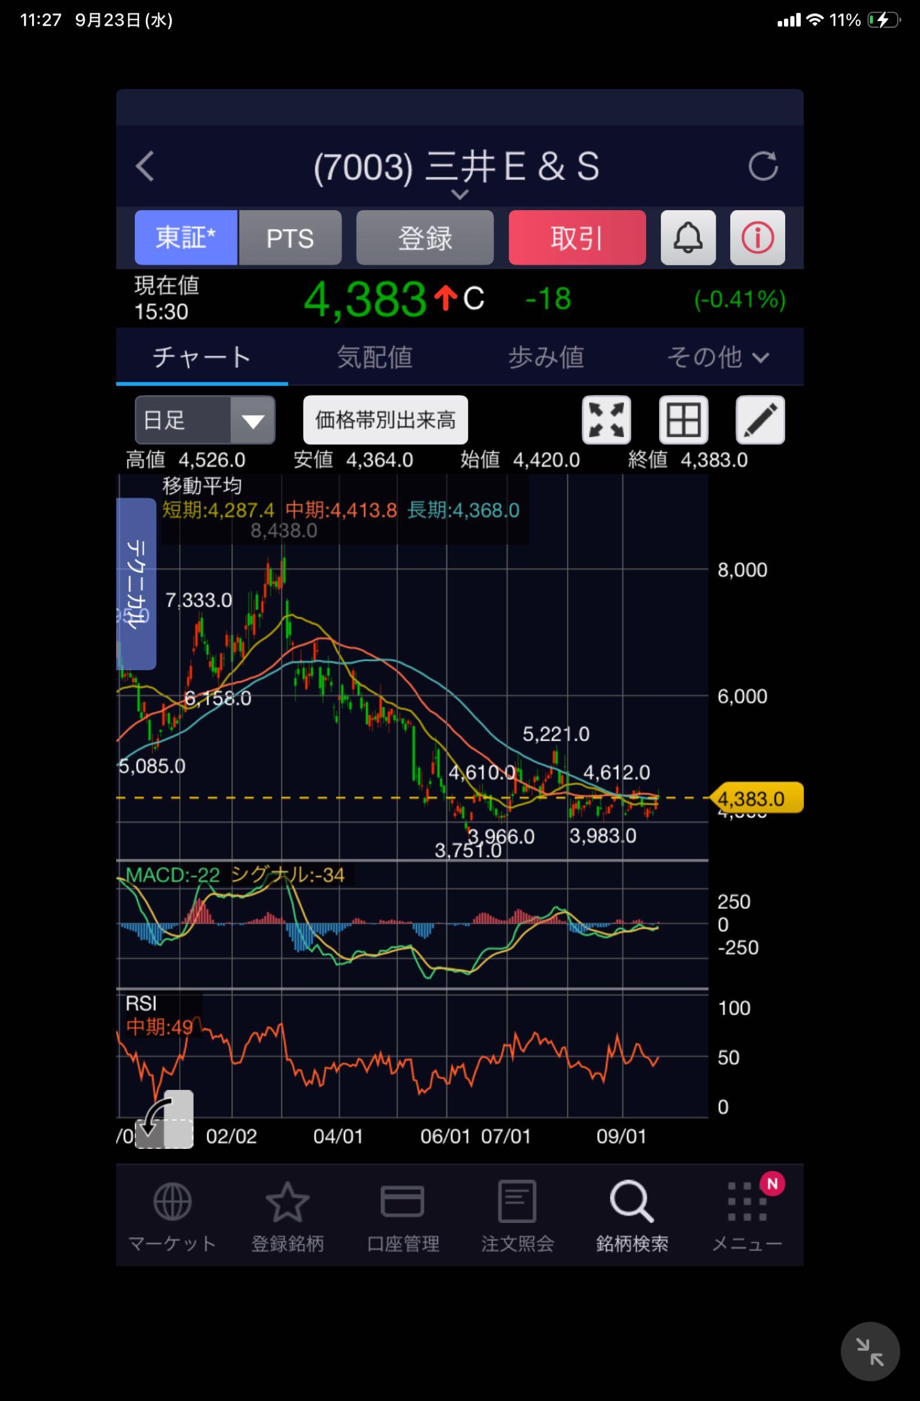Open the stock info icon
The height and width of the screenshot is (1401, 920).
(757, 238)
